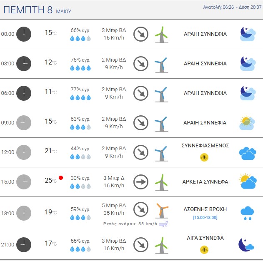Click the moon with small cloud at 21:00
Image resolution: width=263 pixels, height=261 pixels.
pos(246,245)
